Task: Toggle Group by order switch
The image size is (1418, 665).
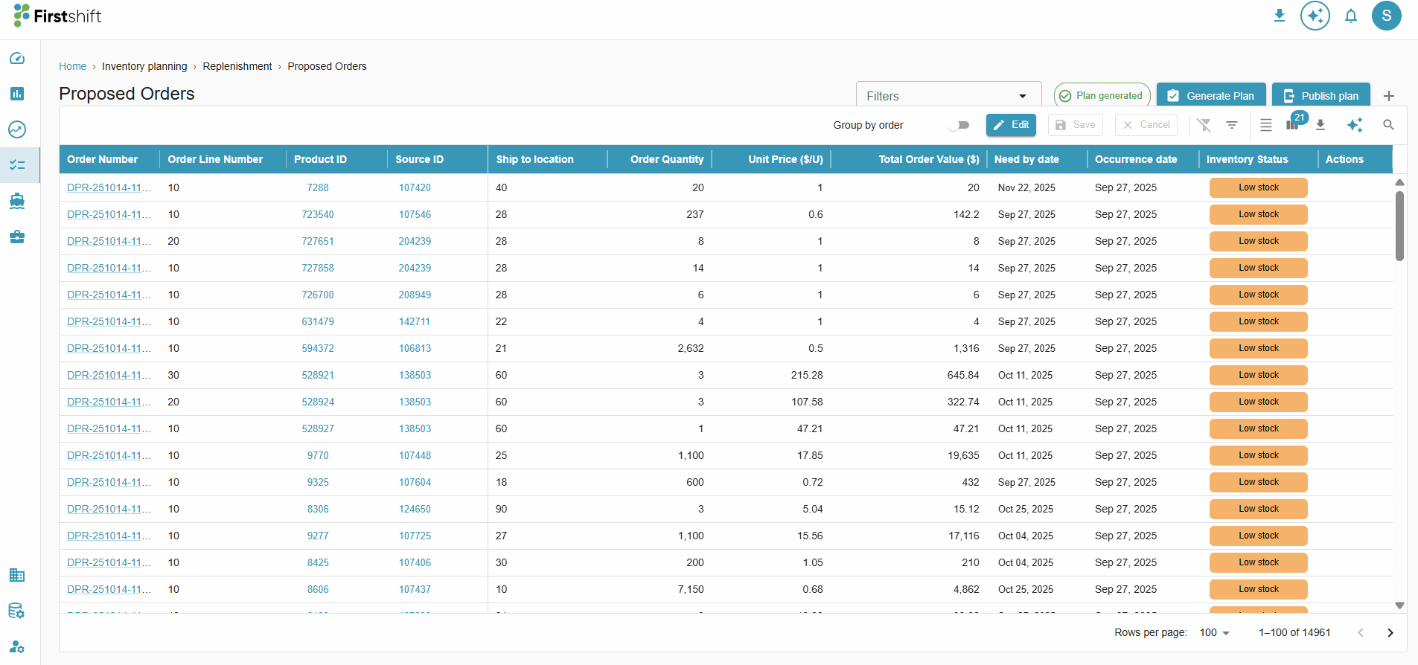Action: [x=959, y=125]
